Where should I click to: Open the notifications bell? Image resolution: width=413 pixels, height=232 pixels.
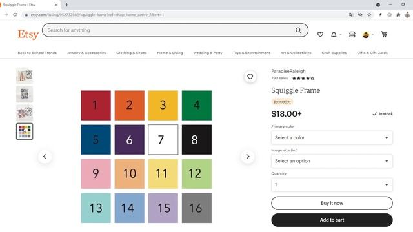pos(334,34)
